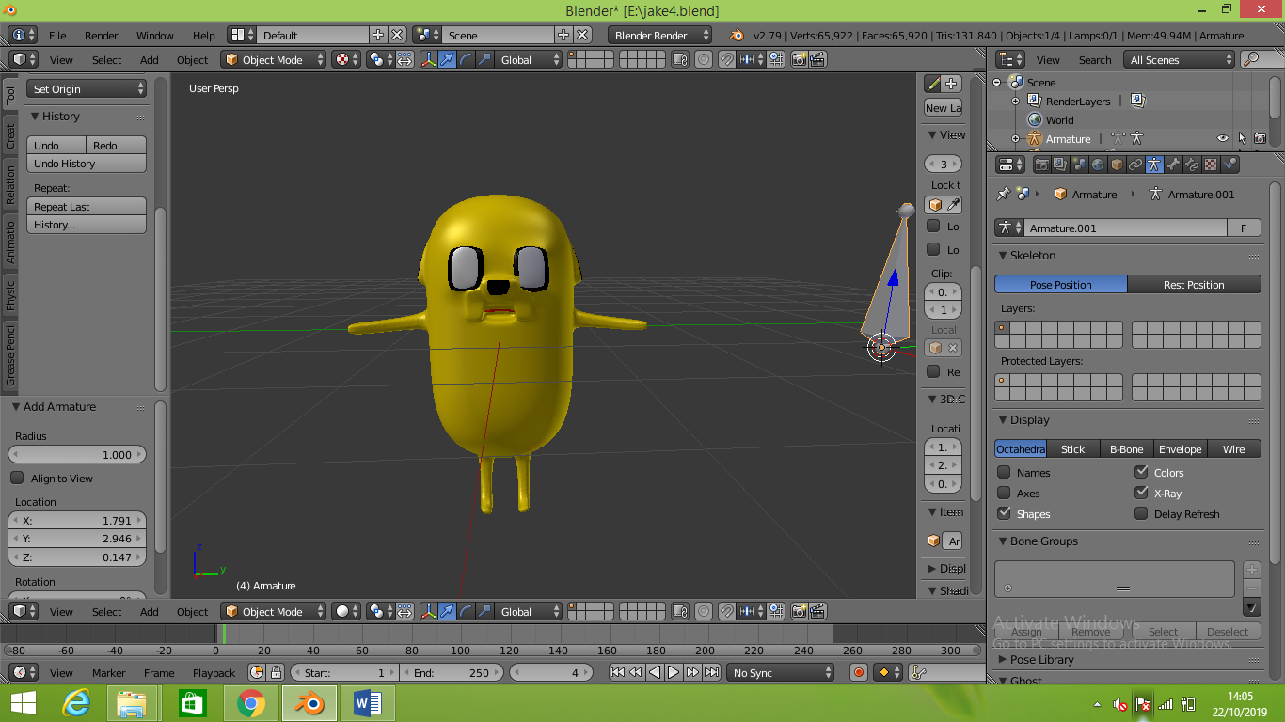The height and width of the screenshot is (722, 1285).
Task: Expand the RenderLayers tree item
Action: (1015, 101)
